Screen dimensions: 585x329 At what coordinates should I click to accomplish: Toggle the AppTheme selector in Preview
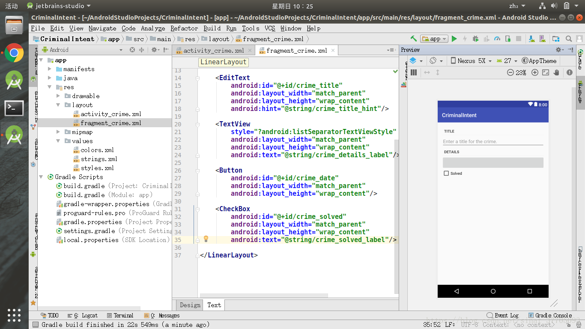pyautogui.click(x=539, y=61)
